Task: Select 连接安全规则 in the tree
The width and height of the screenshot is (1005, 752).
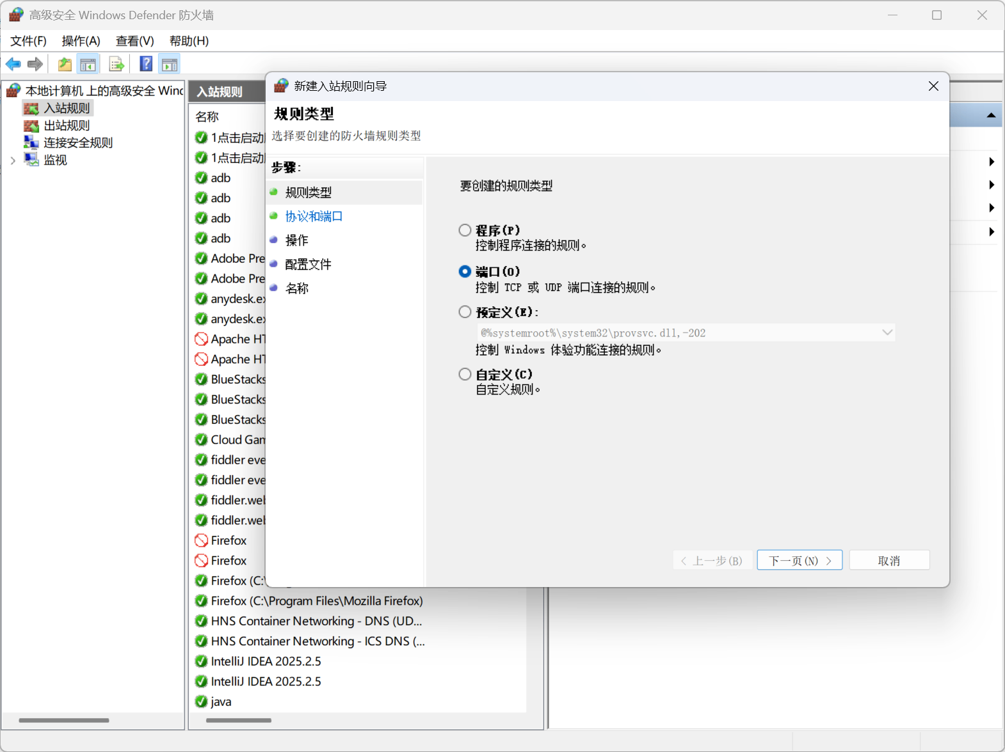Action: (x=78, y=142)
